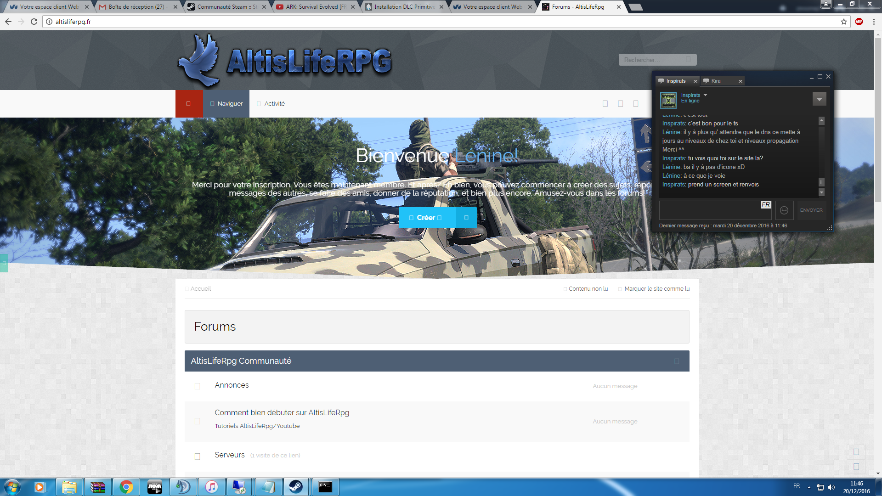The height and width of the screenshot is (496, 882).
Task: Toggle the Serveurs forum read marker
Action: click(198, 456)
